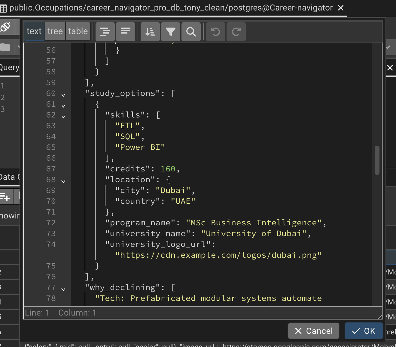Click the "why_declining" key
Viewport: 396px width, 347px height.
(x=123, y=287)
